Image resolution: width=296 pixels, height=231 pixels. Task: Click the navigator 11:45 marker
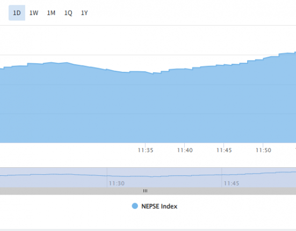coord(232,183)
